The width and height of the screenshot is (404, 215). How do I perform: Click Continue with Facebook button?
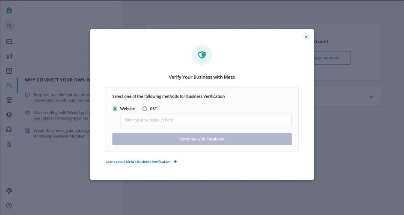click(202, 139)
